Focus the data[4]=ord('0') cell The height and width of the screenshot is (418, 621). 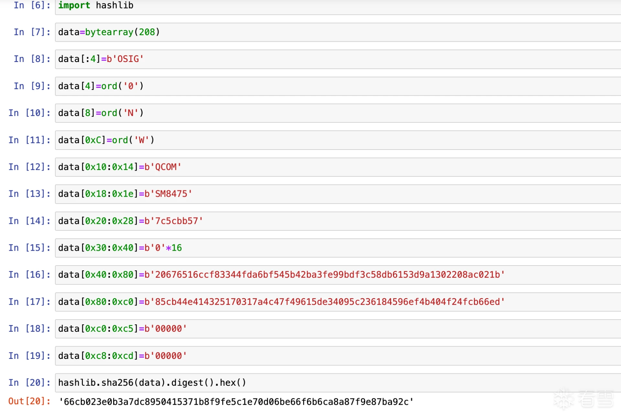[x=338, y=86]
